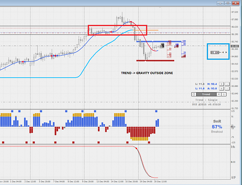The width and height of the screenshot is (242, 185).
Task: Select the 'TREND -> GRAVITY OUTSIDE ZONE' chart label
Action: coord(147,73)
